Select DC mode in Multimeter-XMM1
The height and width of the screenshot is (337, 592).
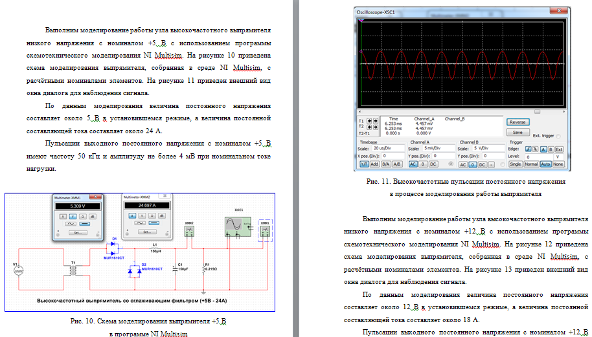[85, 224]
